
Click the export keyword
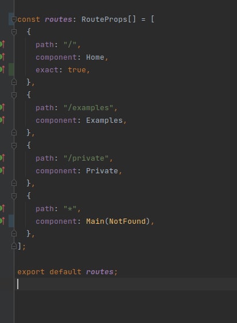[x=31, y=272]
